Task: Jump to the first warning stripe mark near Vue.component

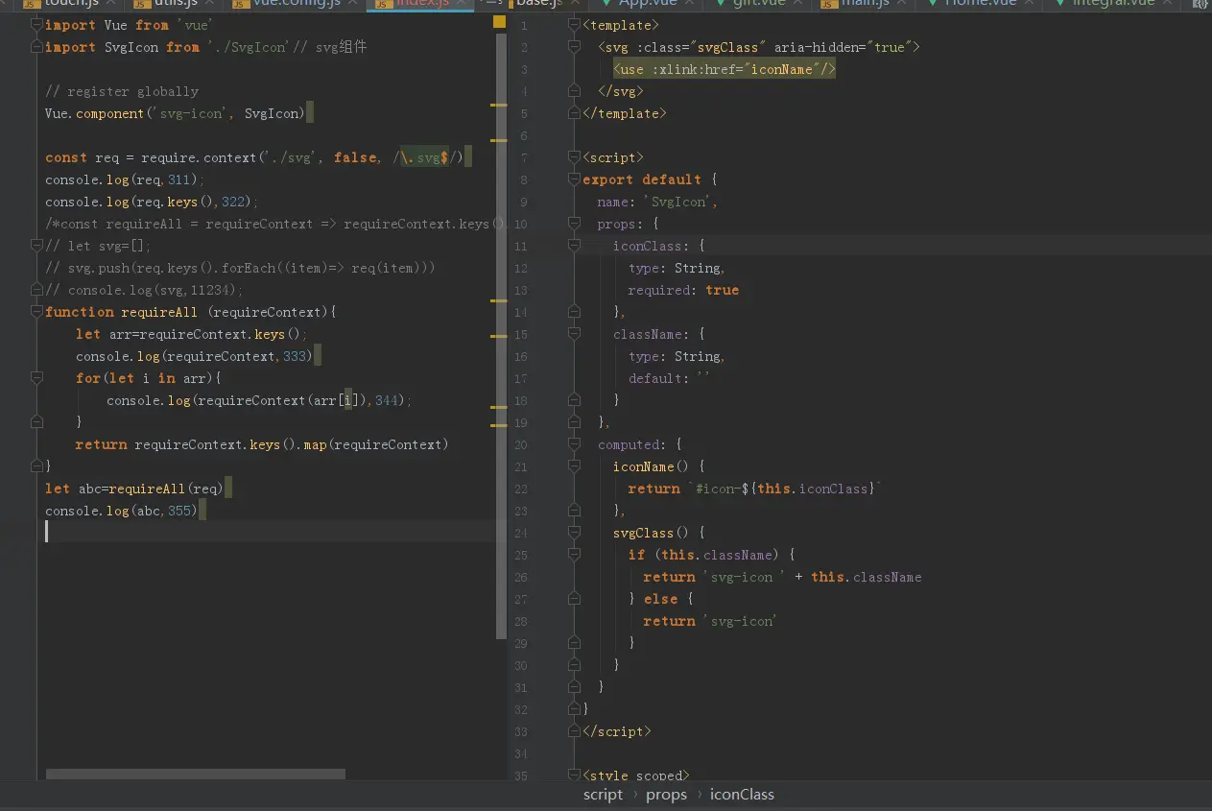Action: pyautogui.click(x=499, y=105)
